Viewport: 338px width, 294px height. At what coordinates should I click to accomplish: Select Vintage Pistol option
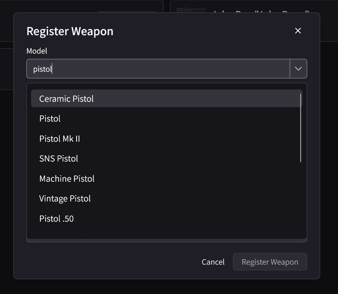(65, 198)
